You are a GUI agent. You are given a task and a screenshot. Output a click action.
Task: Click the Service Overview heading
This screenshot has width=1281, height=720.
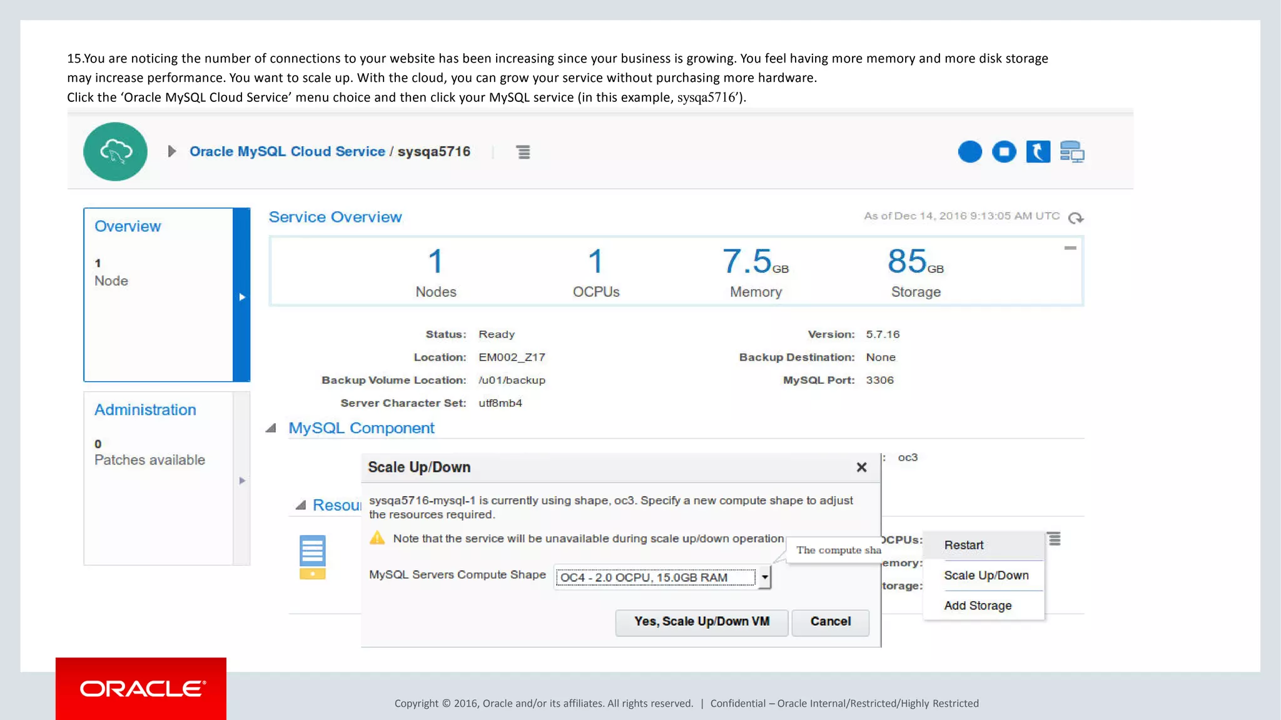click(x=335, y=217)
